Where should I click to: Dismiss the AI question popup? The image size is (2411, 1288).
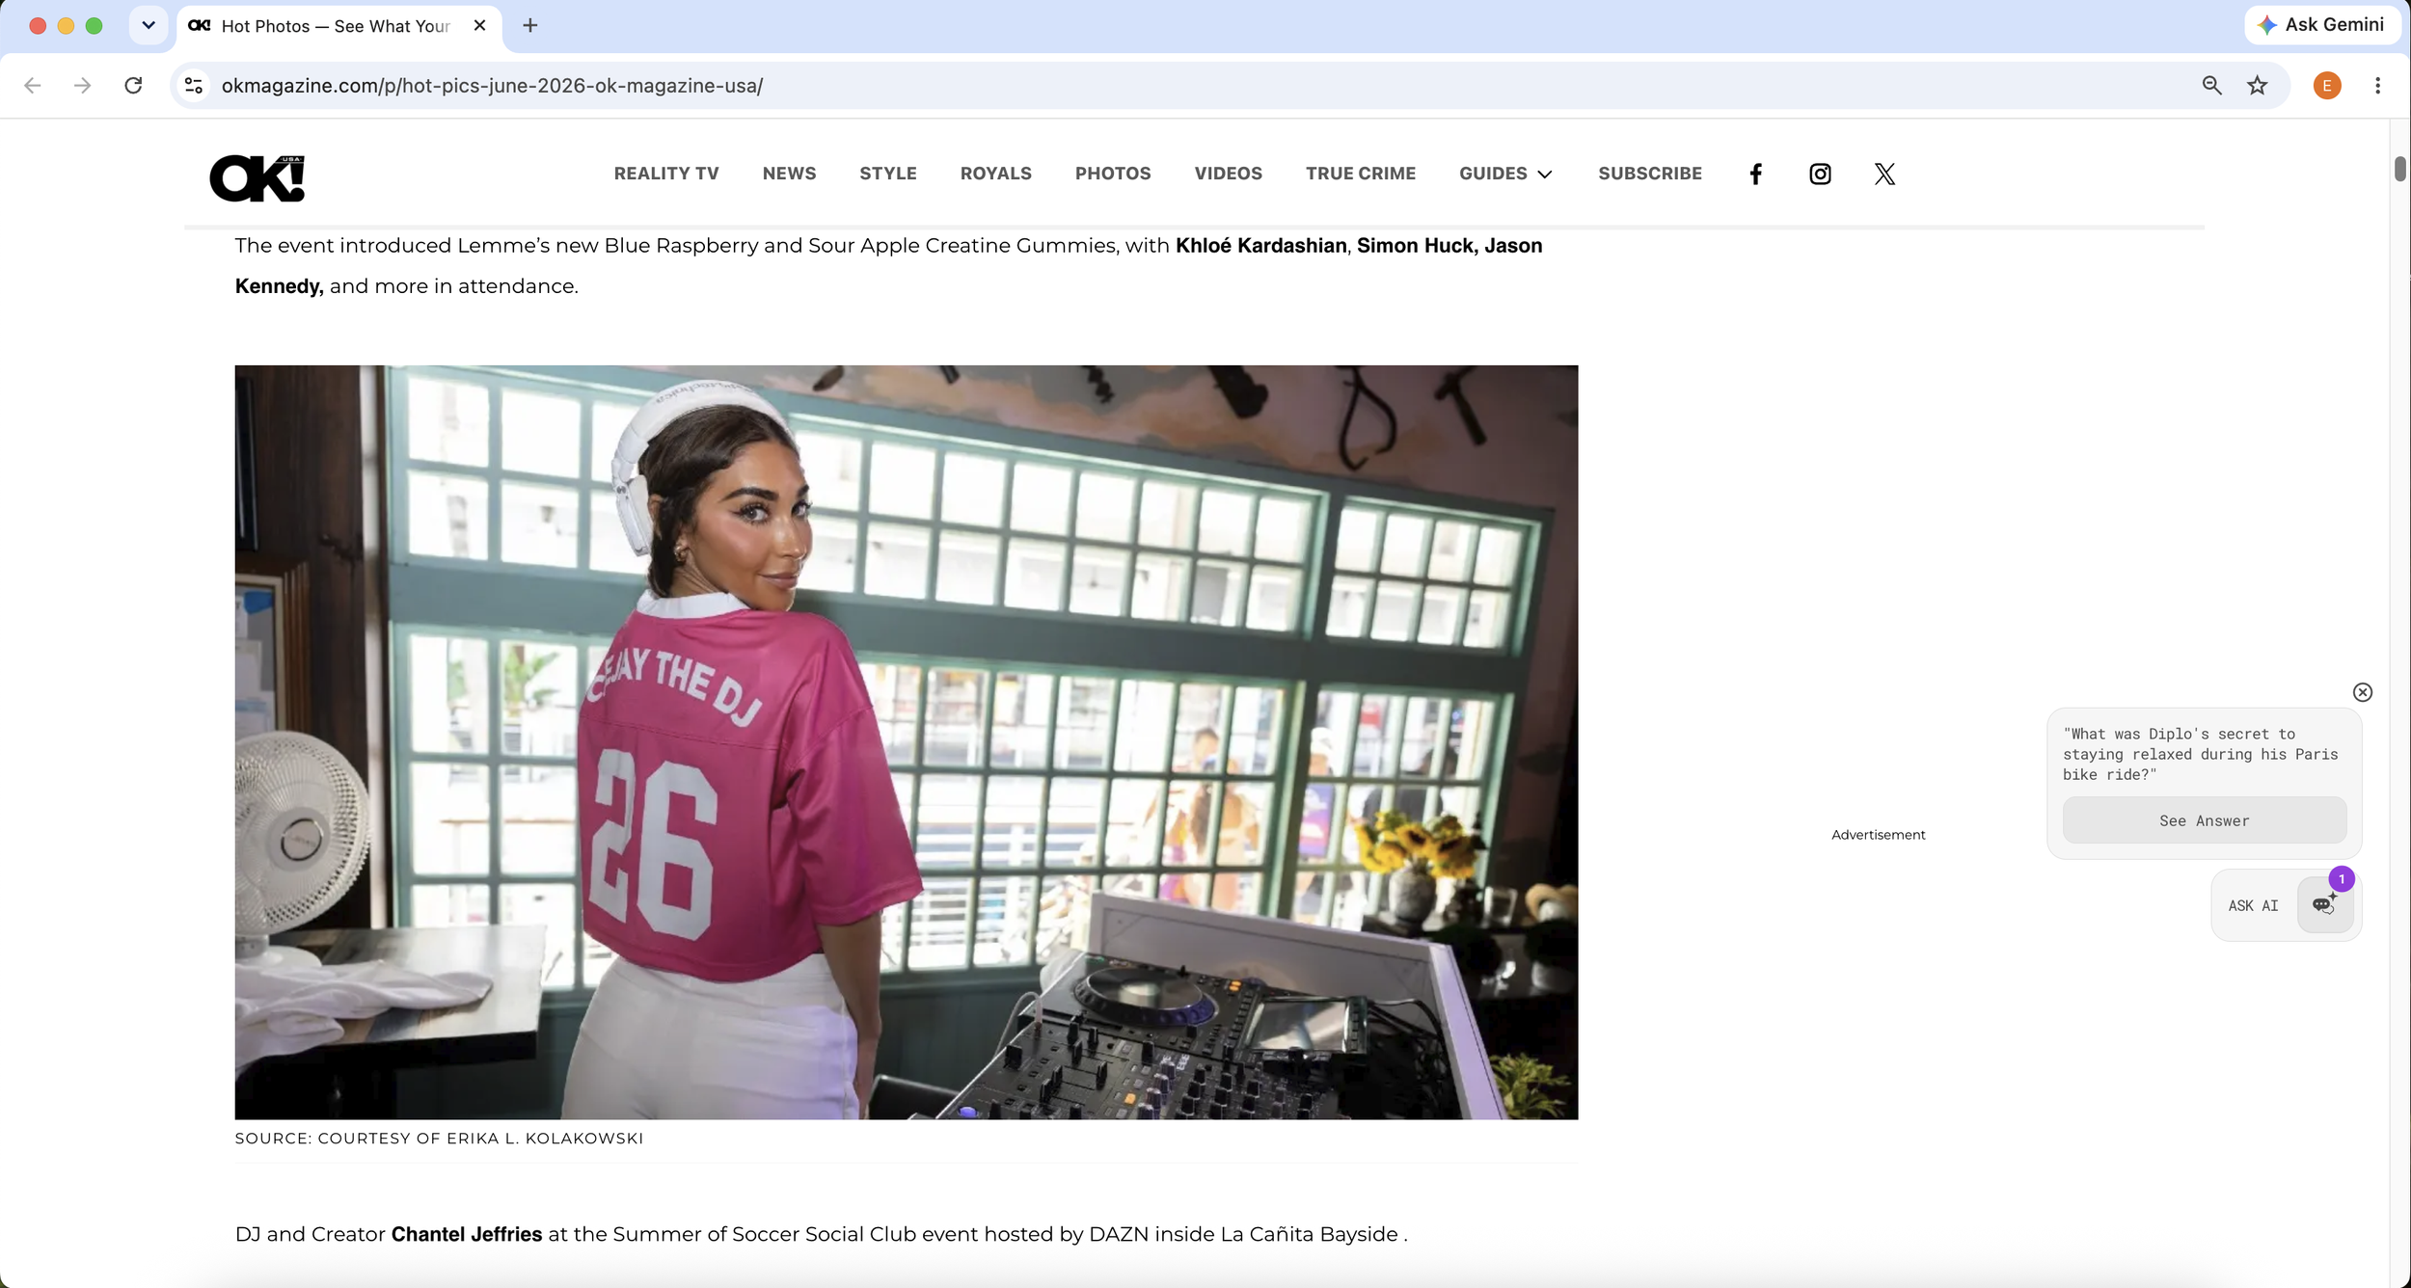pos(2362,692)
